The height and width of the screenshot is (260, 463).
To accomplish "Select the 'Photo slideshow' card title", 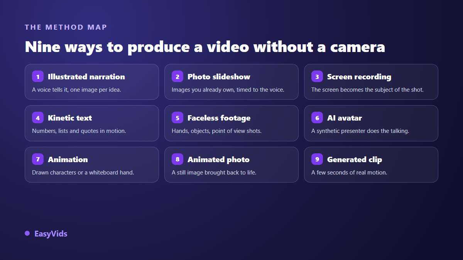I will (x=219, y=77).
